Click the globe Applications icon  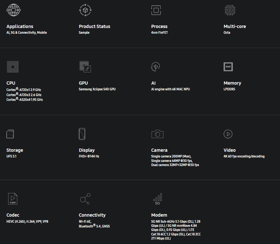coord(14,10)
